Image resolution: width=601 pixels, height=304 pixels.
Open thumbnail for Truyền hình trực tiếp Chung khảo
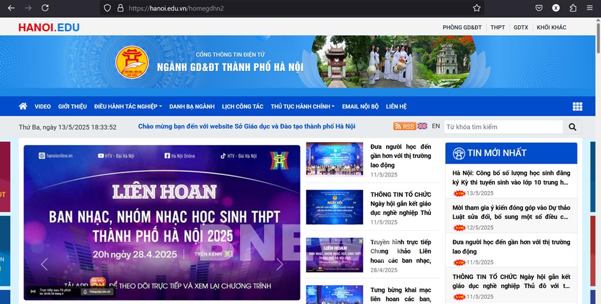point(334,255)
